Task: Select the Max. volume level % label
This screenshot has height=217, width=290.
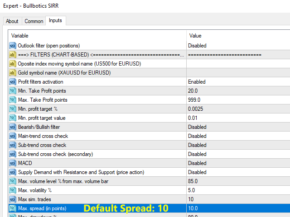Action: 63,181
